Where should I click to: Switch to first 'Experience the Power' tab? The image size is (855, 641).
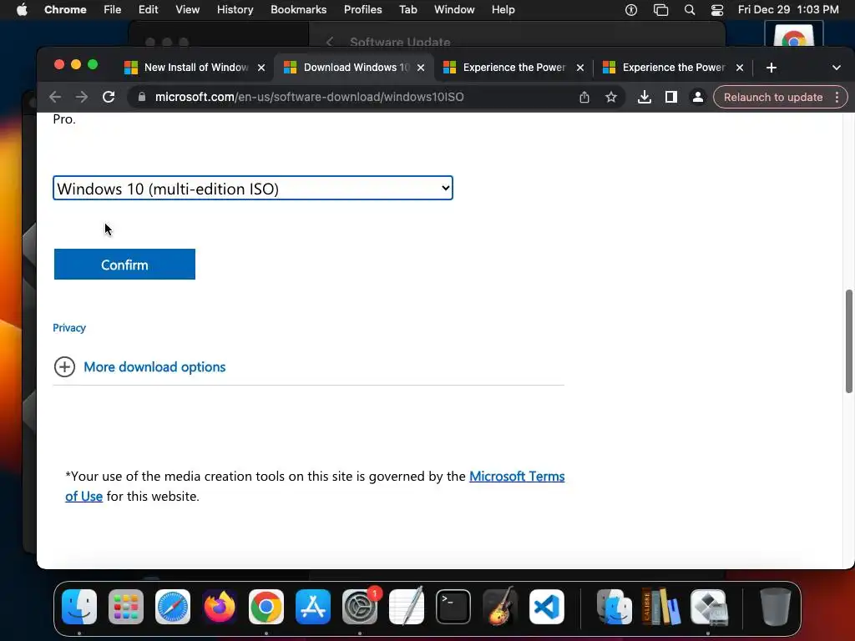[514, 68]
